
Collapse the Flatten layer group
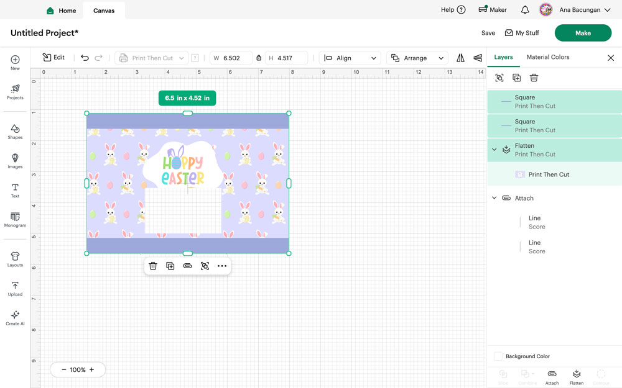pos(494,150)
